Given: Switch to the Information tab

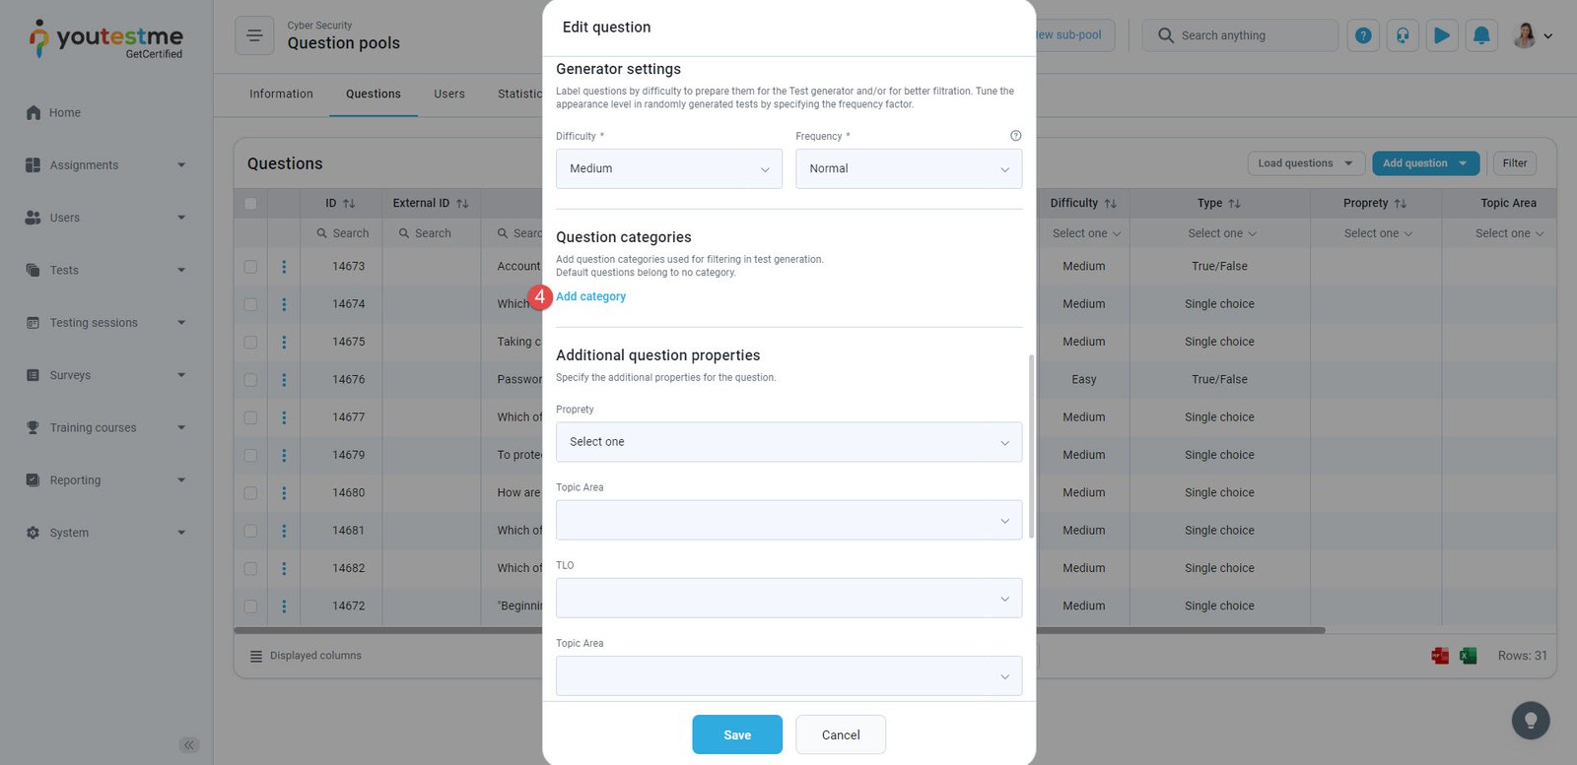Looking at the screenshot, I should pyautogui.click(x=281, y=95).
